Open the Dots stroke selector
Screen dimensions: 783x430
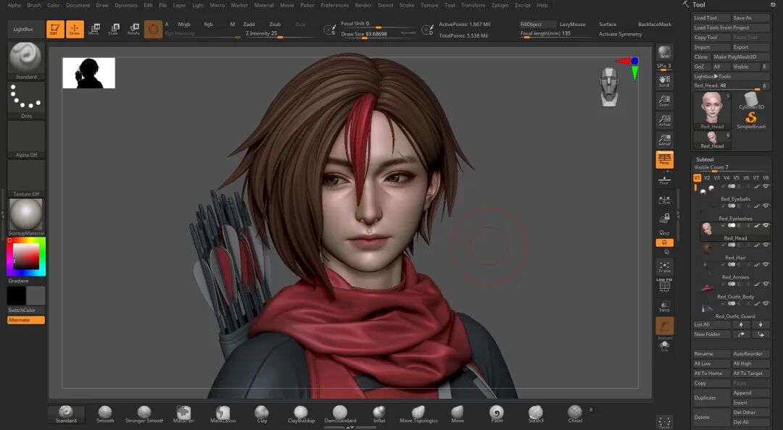(x=26, y=101)
